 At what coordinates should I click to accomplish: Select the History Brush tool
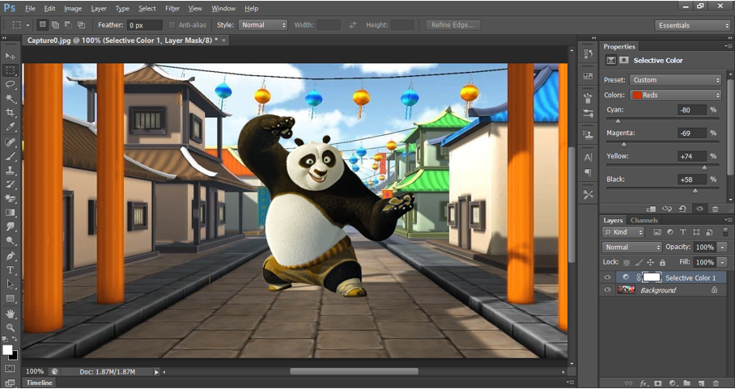tap(11, 184)
